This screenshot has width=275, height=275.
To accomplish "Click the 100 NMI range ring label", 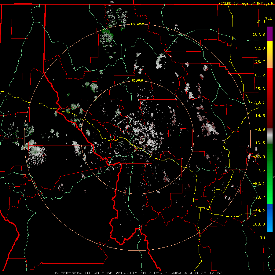I will point(137,24).
